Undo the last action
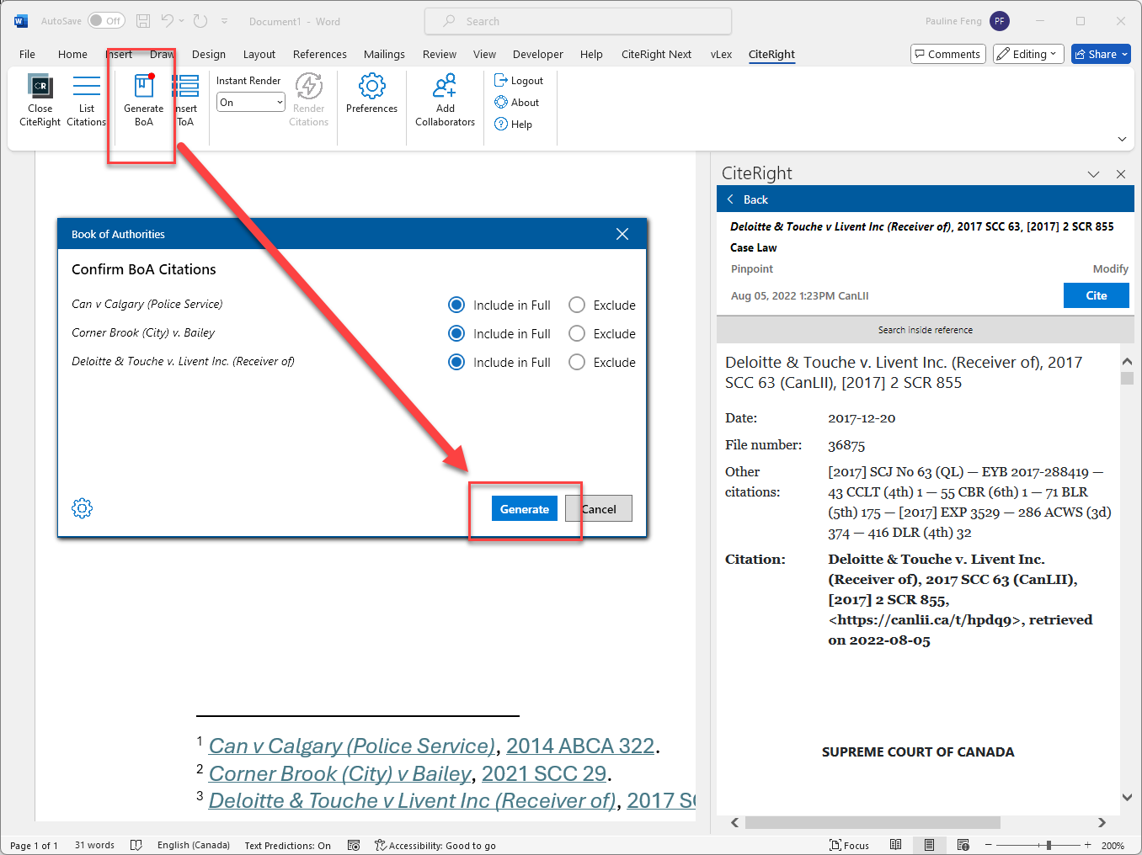The width and height of the screenshot is (1142, 855). coord(168,21)
